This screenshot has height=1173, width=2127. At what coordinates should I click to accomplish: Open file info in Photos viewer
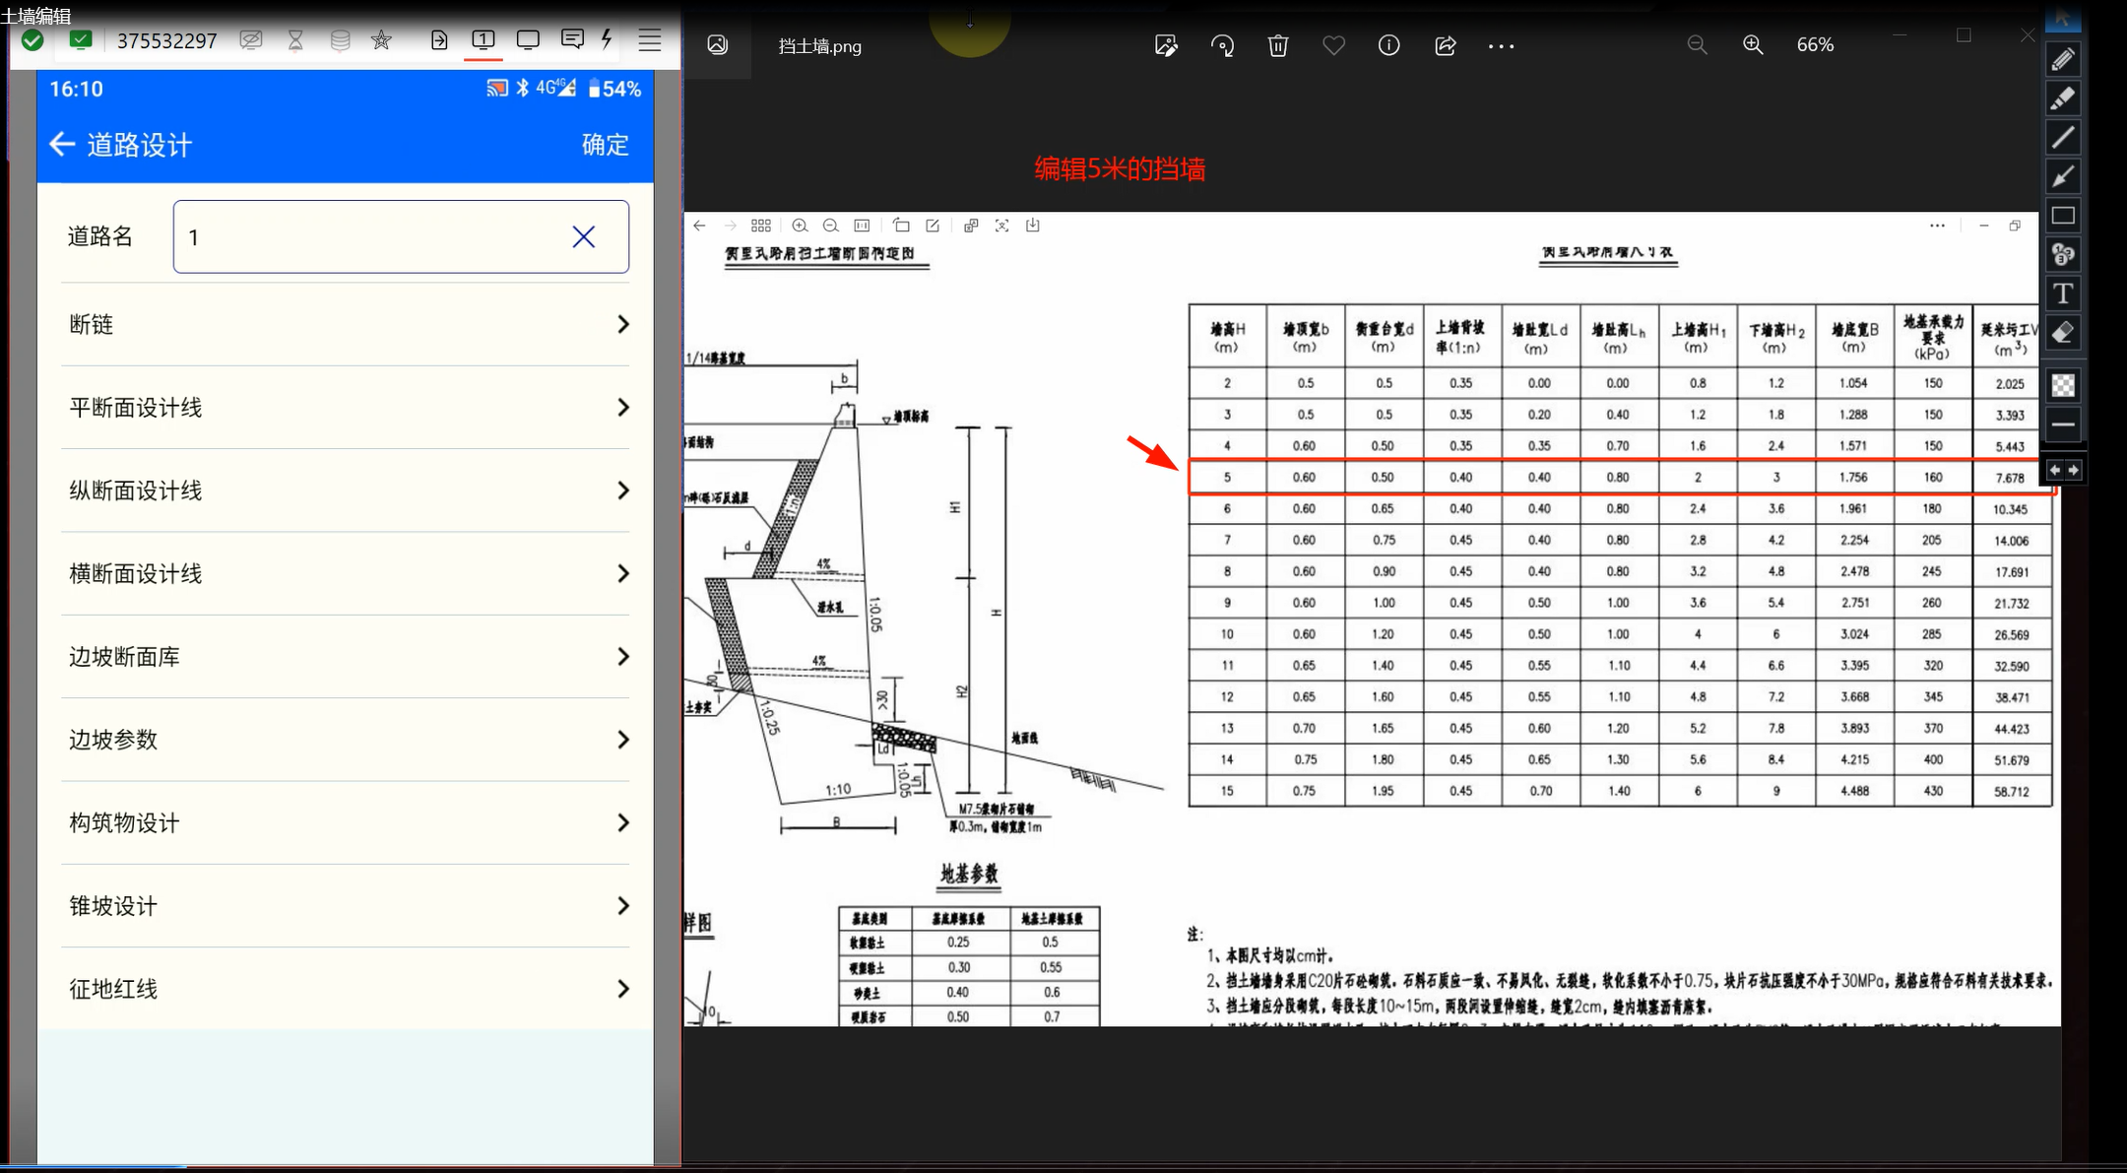[1388, 45]
